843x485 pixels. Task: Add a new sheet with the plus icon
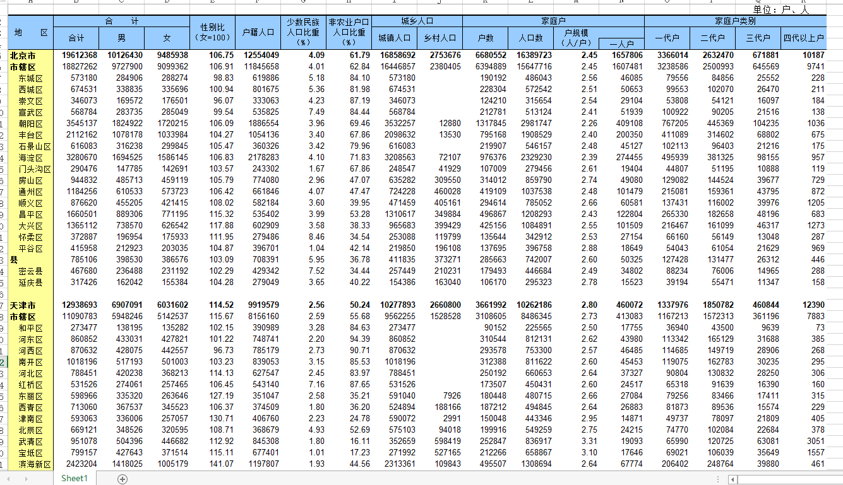point(123,479)
